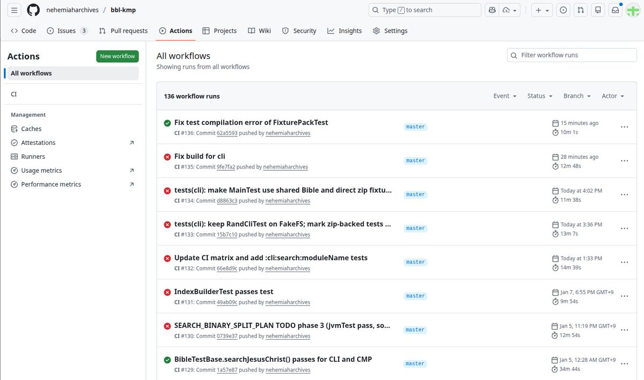Click success status icon of run #129

[167, 360]
